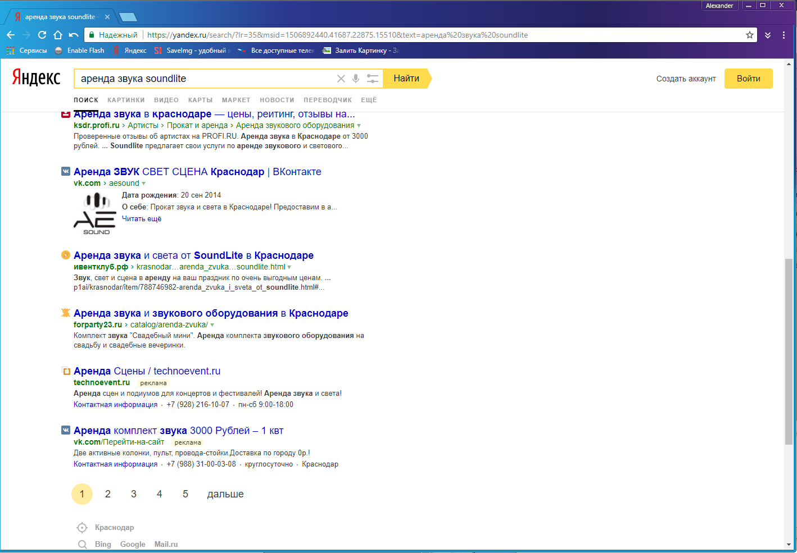Click the scrollbar down arrow
This screenshot has height=553, width=797.
pos(789,545)
